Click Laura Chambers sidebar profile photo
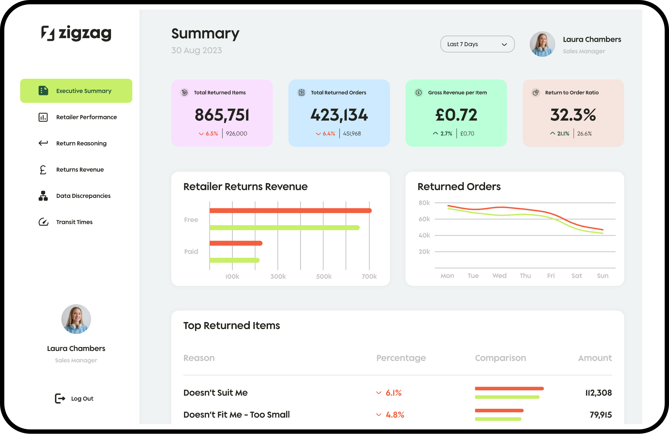Image resolution: width=669 pixels, height=434 pixels. [x=76, y=319]
